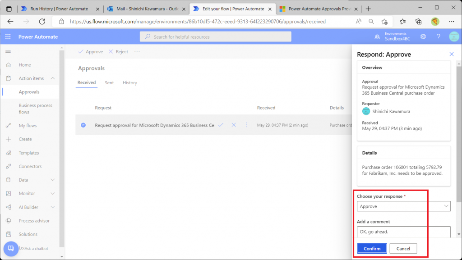Click the approval request title text
Viewport: 462px width, 260px height.
[x=154, y=125]
